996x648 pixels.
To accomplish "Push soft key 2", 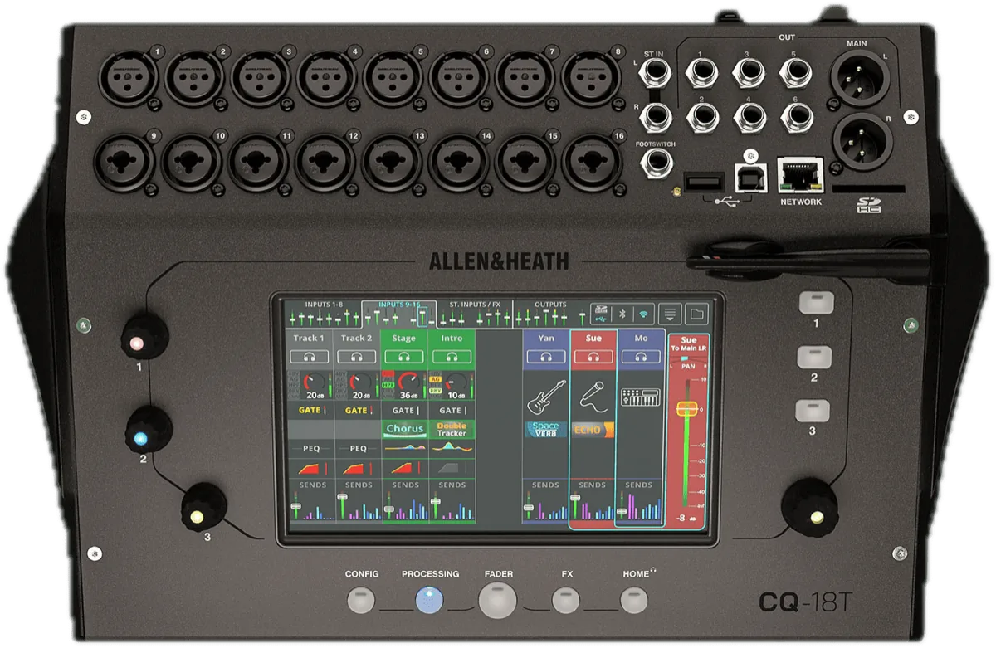I will (x=813, y=358).
